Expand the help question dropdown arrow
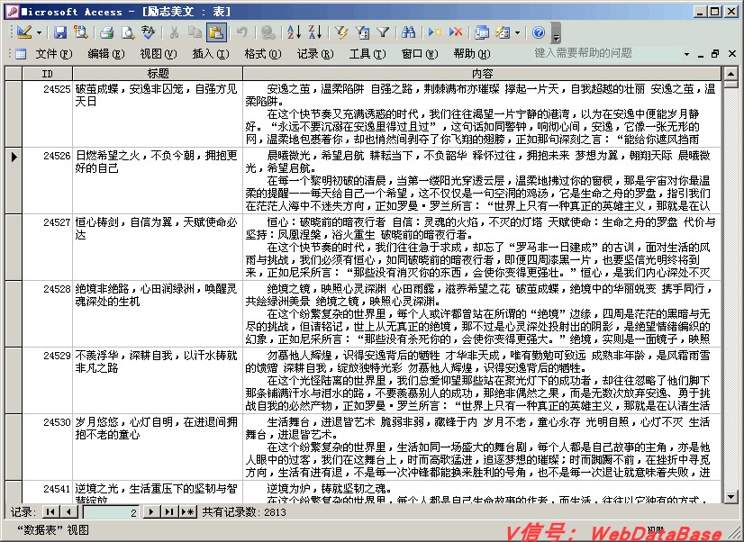744x542 pixels. tap(686, 54)
